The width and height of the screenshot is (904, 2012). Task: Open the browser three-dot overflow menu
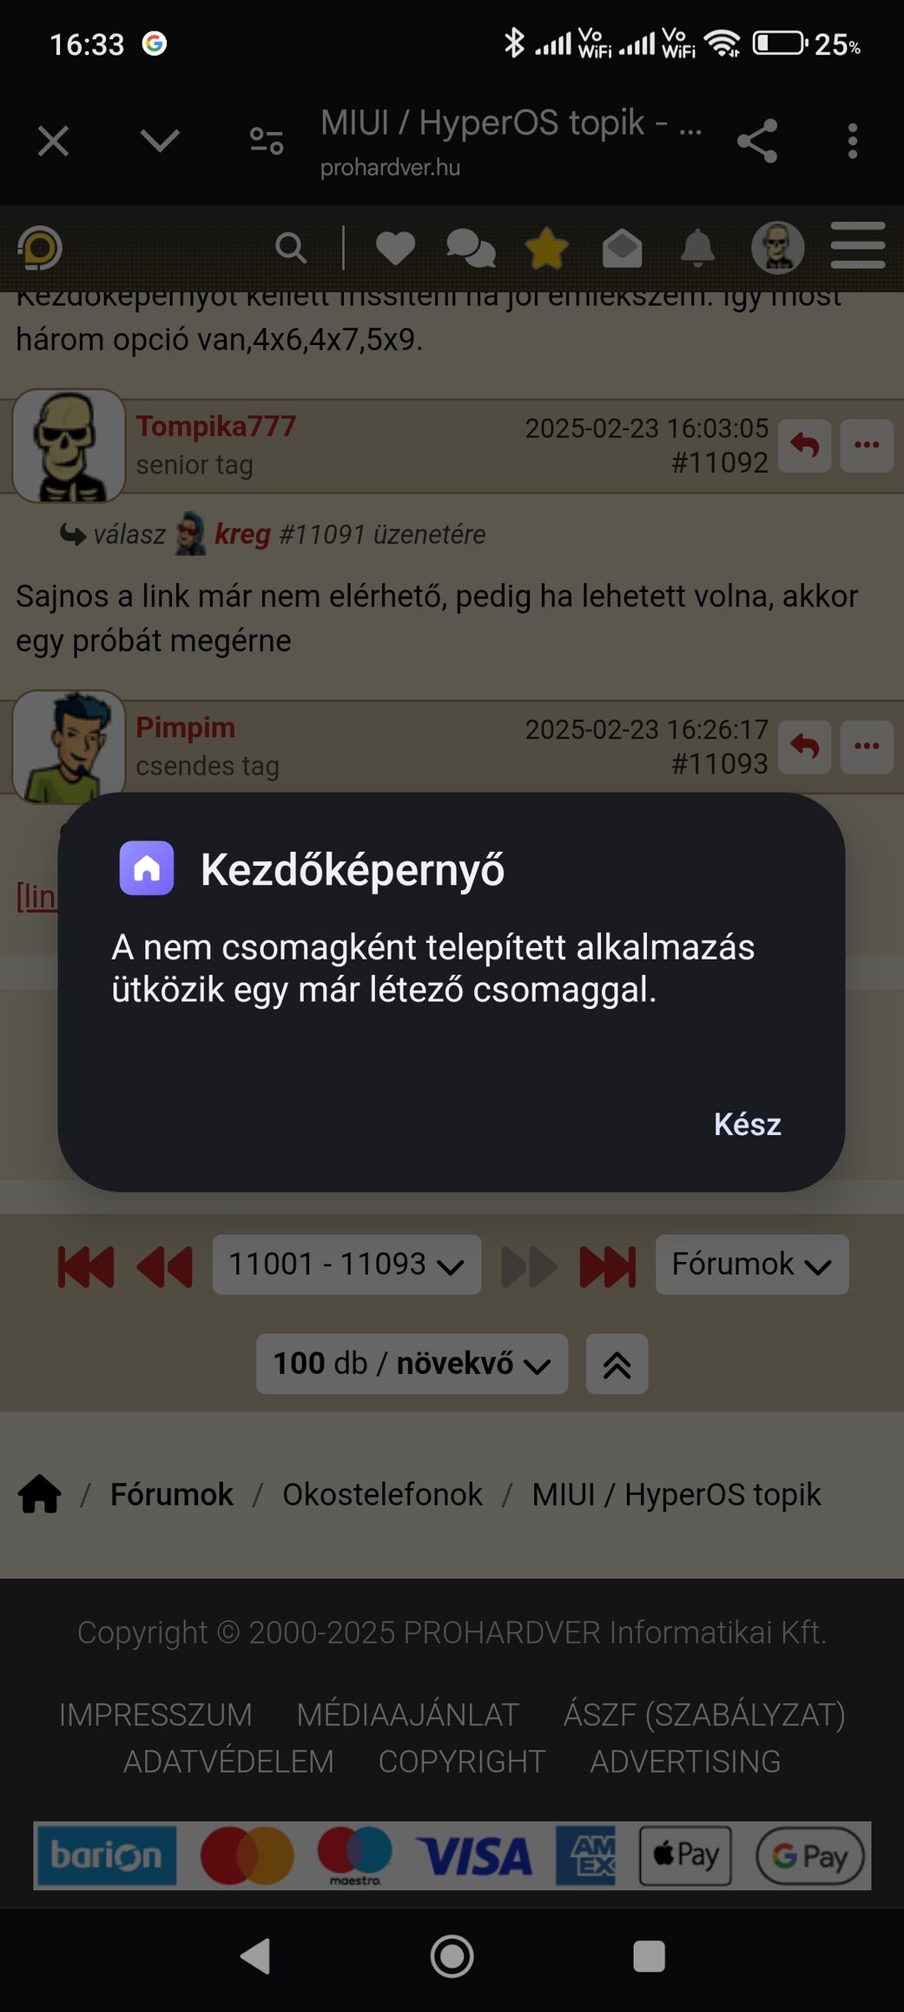pos(853,141)
